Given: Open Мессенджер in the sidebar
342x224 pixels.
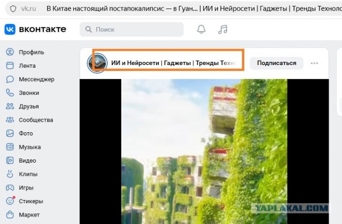Looking at the screenshot, I should [x=36, y=79].
